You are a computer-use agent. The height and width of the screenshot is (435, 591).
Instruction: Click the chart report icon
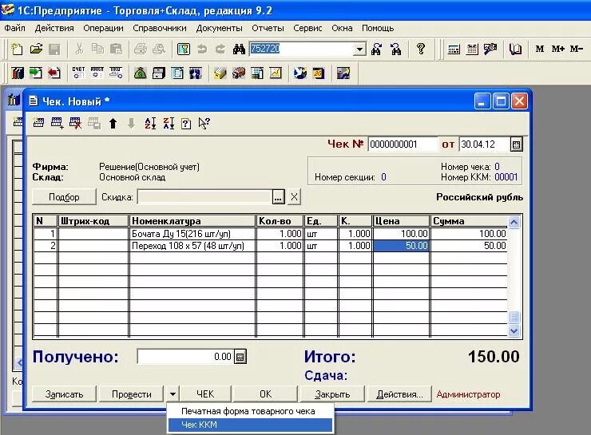coord(276,73)
